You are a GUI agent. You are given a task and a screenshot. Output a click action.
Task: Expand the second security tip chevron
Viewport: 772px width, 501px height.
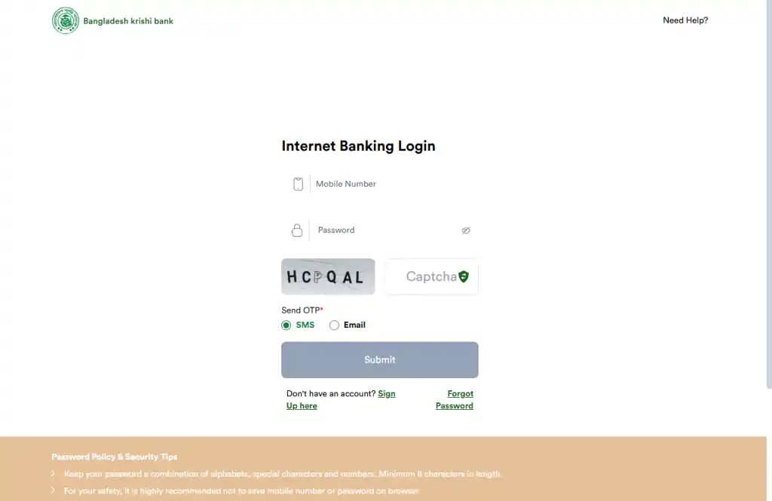click(x=53, y=490)
